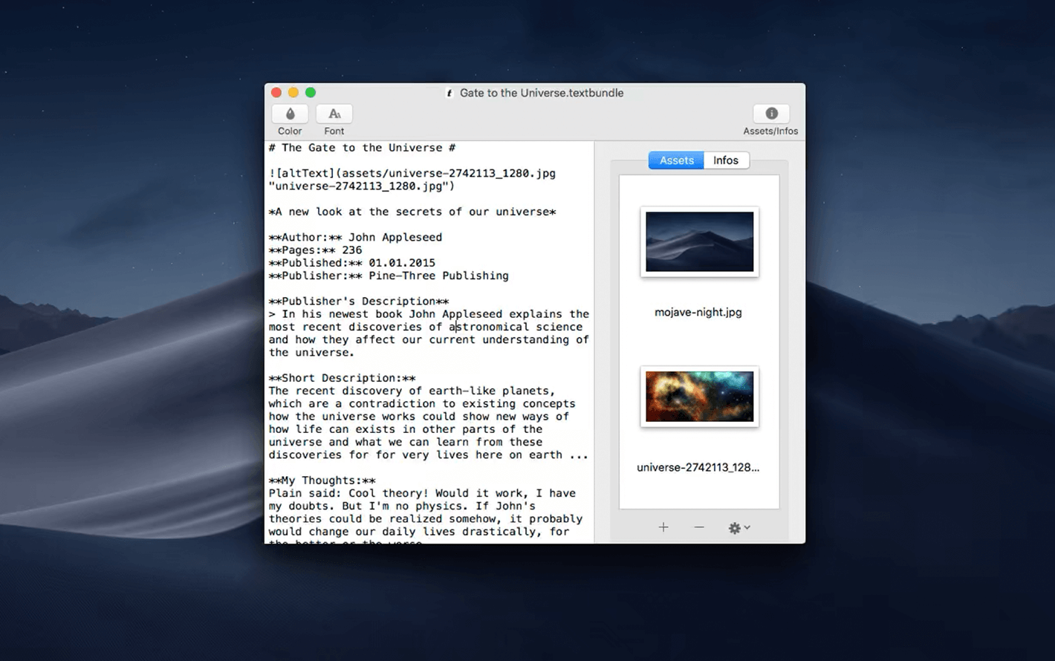Screen dimensions: 1055x661
Task: Place cursor in the heading line of text
Action: tap(362, 148)
